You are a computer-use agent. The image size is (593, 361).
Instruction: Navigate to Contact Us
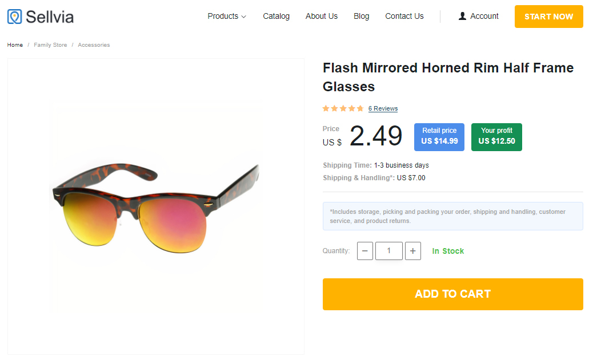404,16
